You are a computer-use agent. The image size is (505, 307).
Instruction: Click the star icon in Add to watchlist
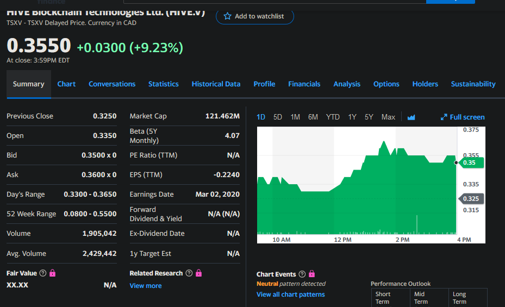(228, 16)
